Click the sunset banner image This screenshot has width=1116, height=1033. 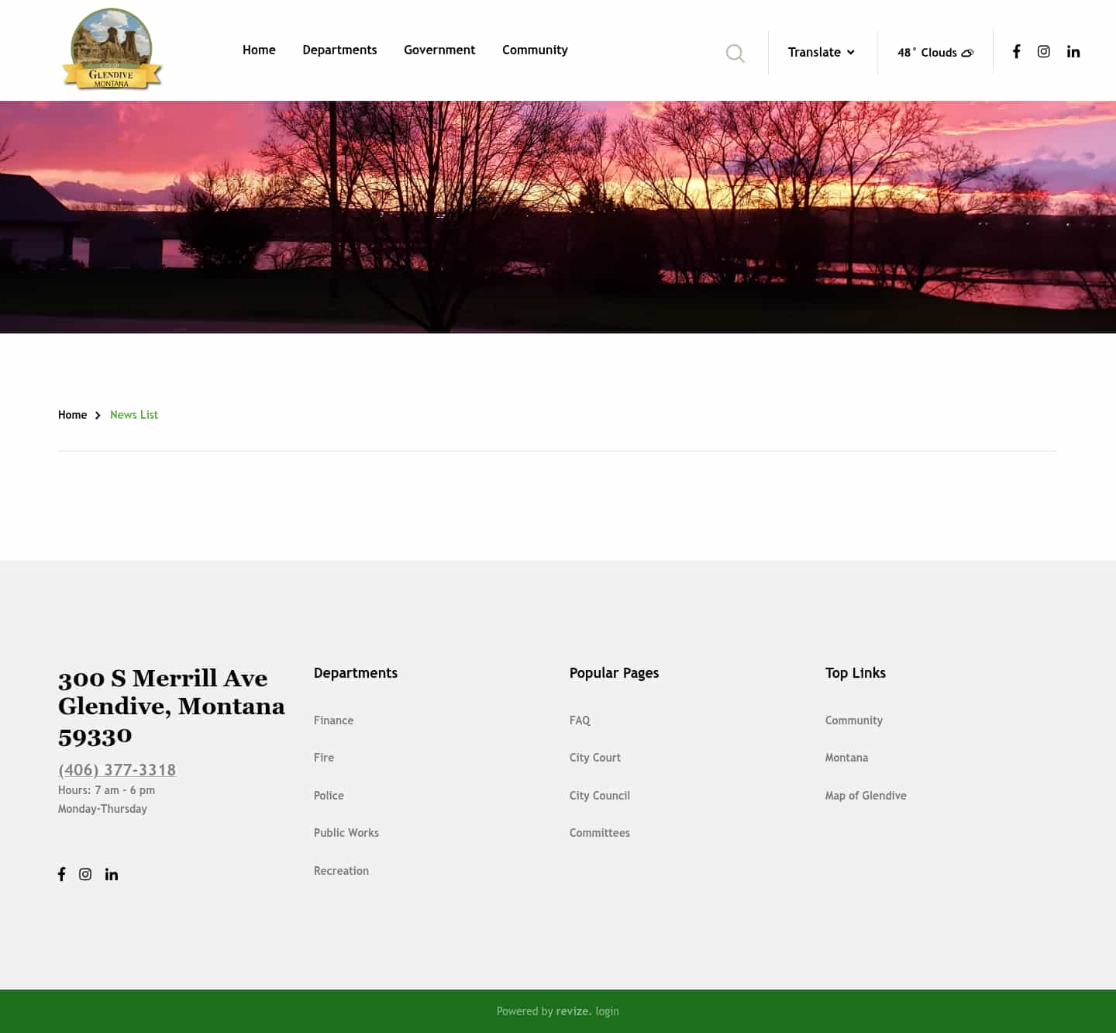point(558,217)
